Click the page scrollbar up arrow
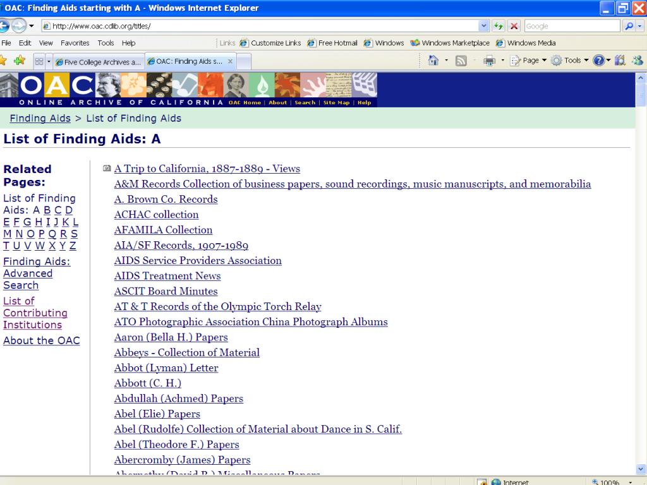This screenshot has width=647, height=485. [x=641, y=78]
